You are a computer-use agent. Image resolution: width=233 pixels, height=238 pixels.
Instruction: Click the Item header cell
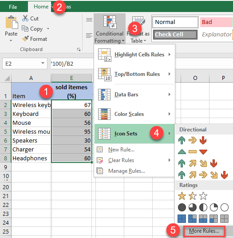pos(31,91)
